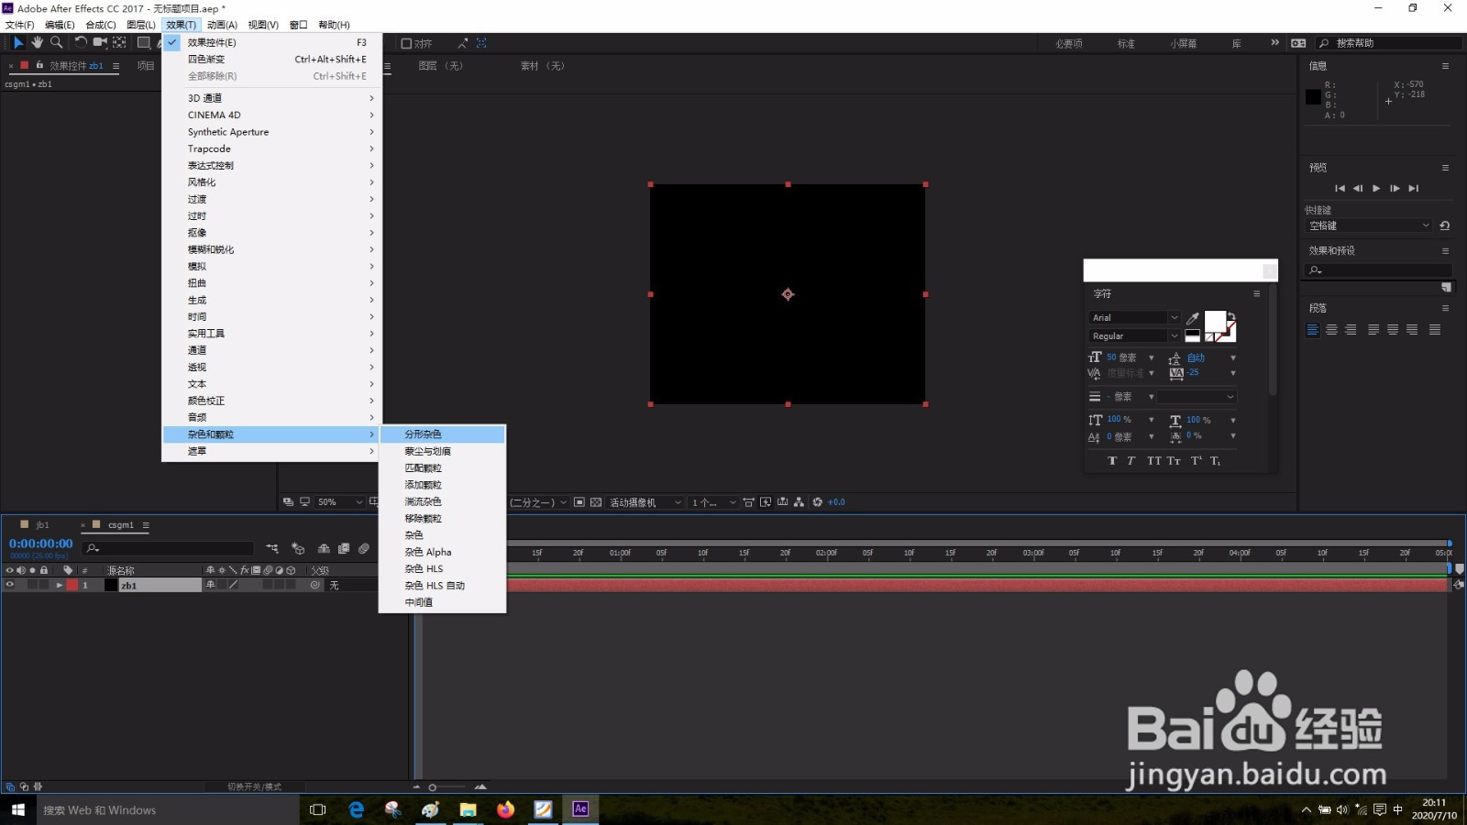Image resolution: width=1467 pixels, height=825 pixels.
Task: Expand the zb1 layer properties
Action: coord(60,585)
